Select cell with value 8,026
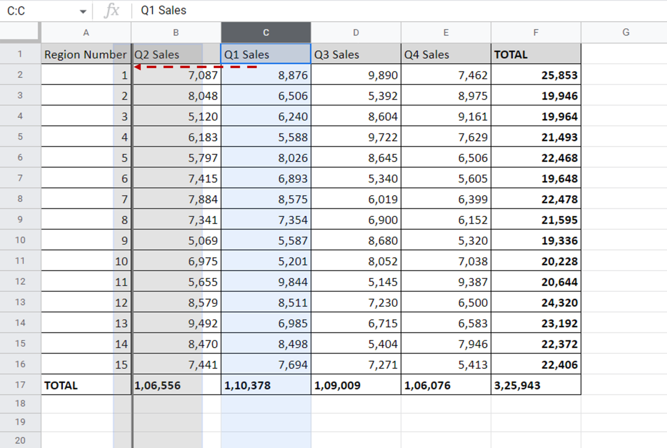Image resolution: width=667 pixels, height=448 pixels. click(266, 157)
